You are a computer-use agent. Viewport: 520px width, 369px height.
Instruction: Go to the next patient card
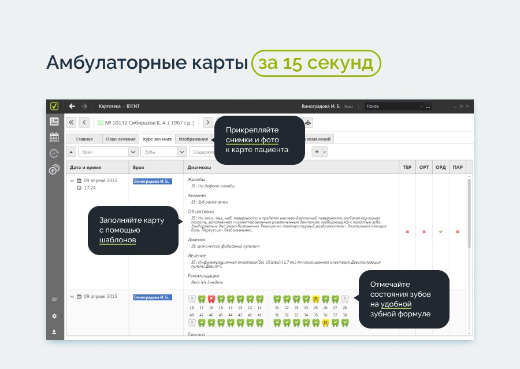(x=208, y=123)
